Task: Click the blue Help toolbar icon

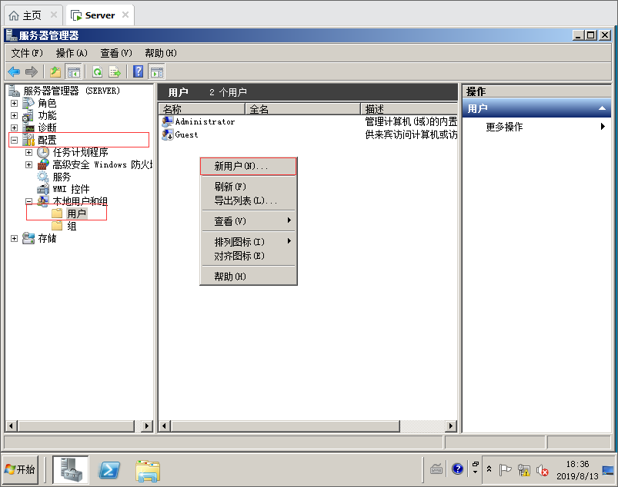Action: [139, 71]
